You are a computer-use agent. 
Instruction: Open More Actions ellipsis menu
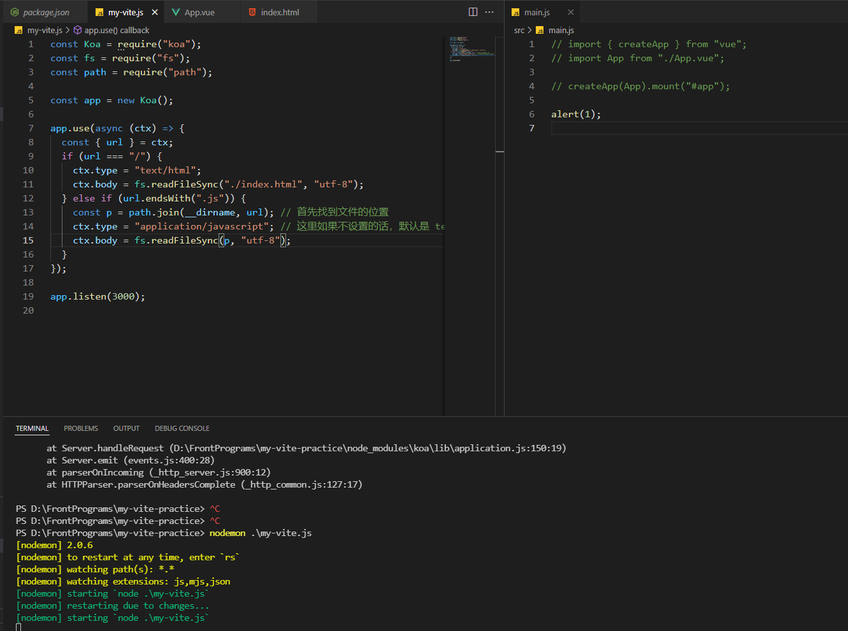coord(489,12)
